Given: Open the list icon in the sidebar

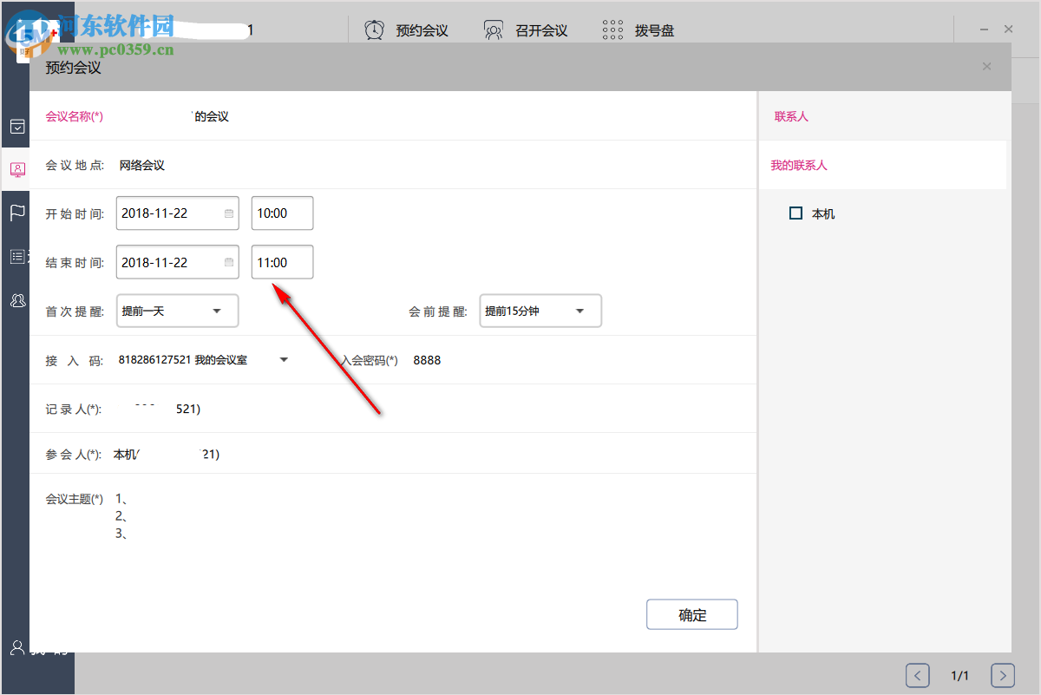Looking at the screenshot, I should [x=17, y=256].
